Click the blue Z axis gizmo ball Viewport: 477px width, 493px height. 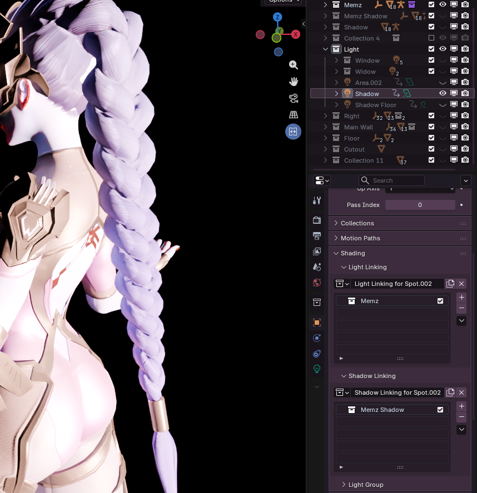[277, 17]
